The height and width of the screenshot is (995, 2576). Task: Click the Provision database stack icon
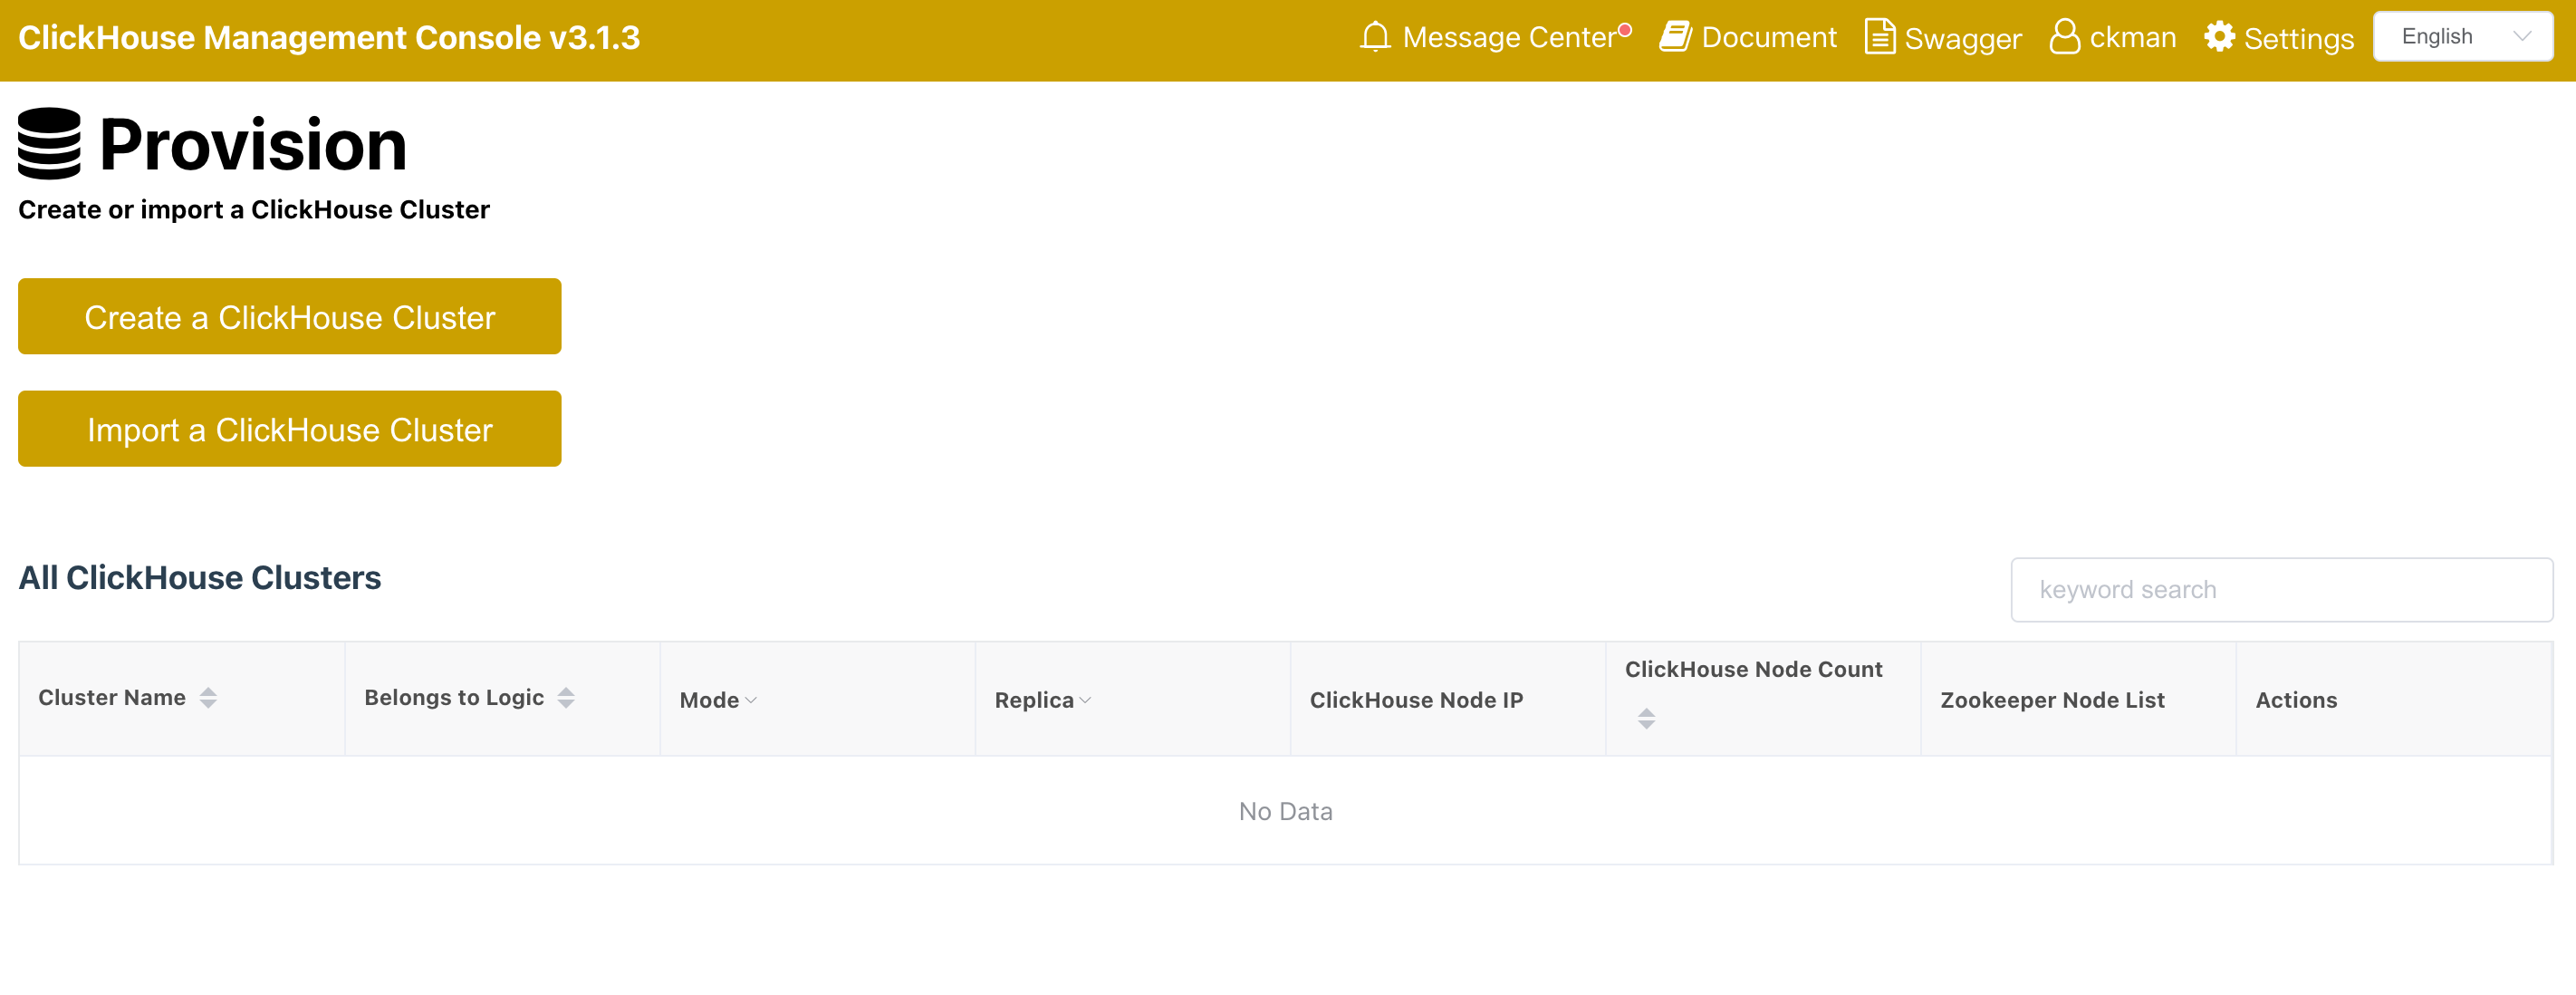pyautogui.click(x=49, y=144)
